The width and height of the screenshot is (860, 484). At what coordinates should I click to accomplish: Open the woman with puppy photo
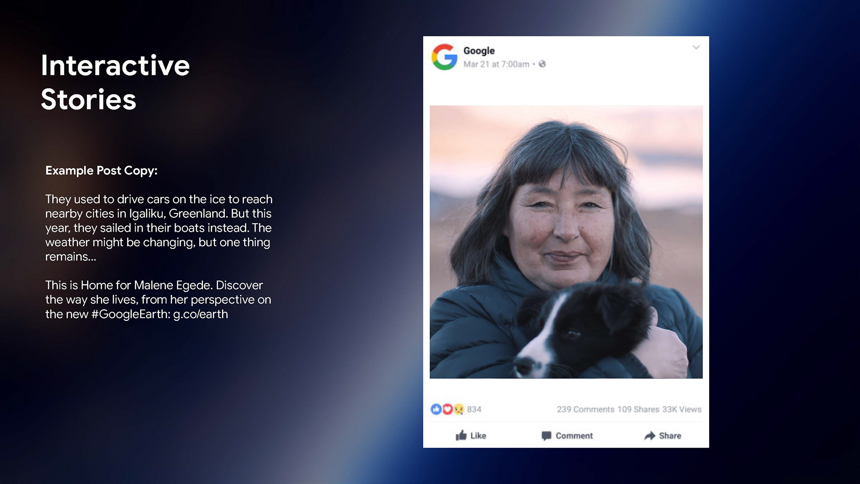click(x=566, y=242)
